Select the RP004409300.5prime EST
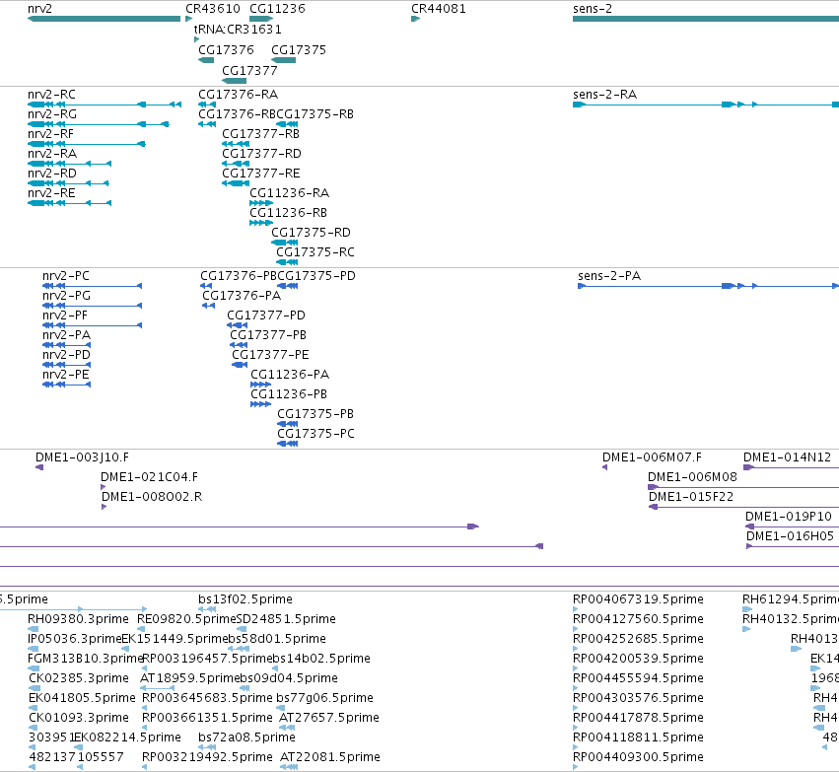The width and height of the screenshot is (839, 772). [638, 757]
